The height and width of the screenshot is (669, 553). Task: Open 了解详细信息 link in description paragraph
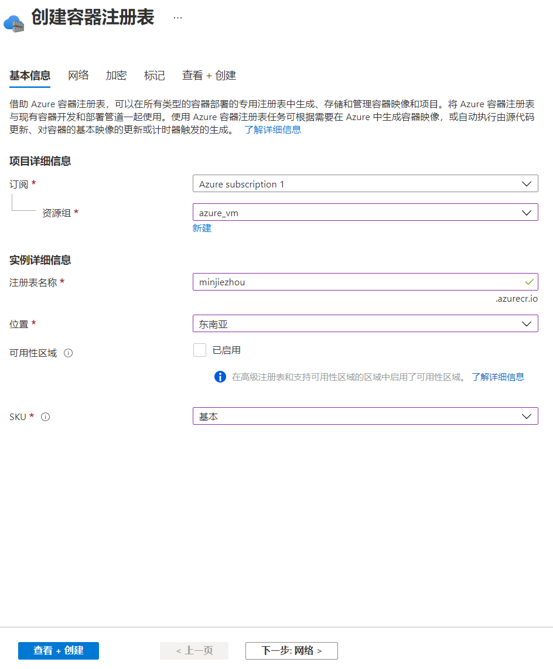click(x=272, y=129)
